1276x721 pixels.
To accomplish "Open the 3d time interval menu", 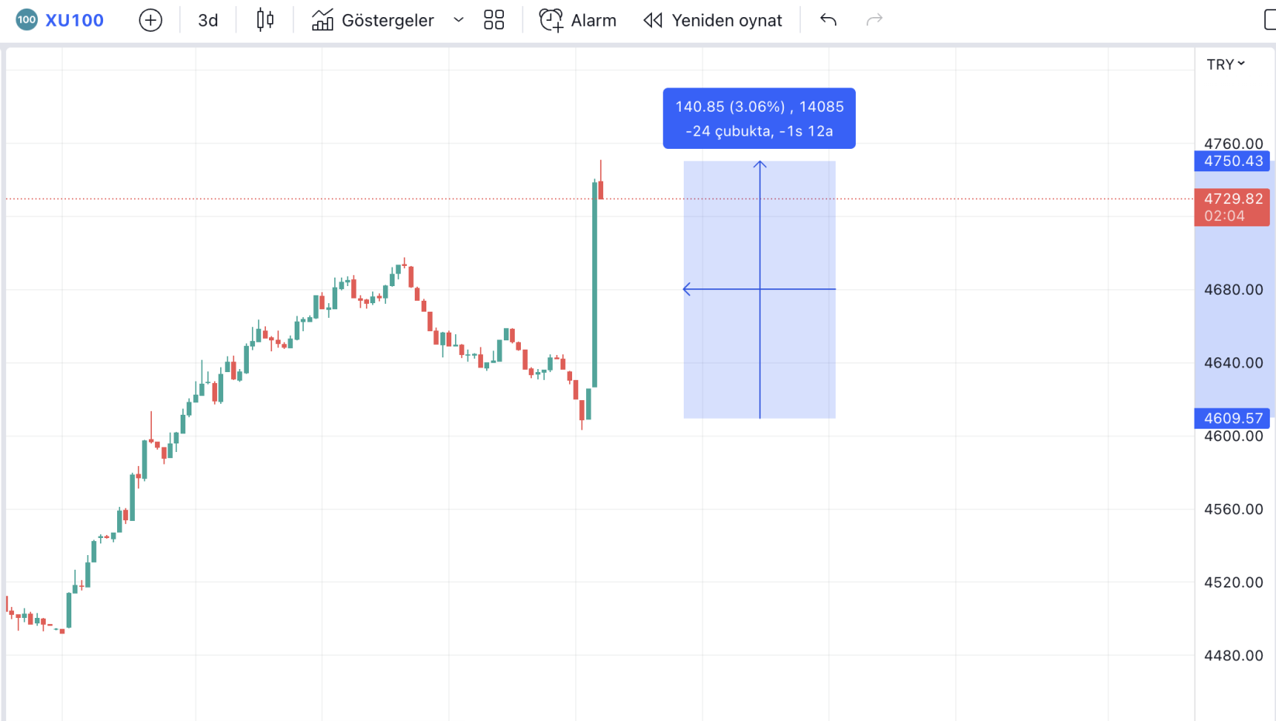I will point(208,20).
